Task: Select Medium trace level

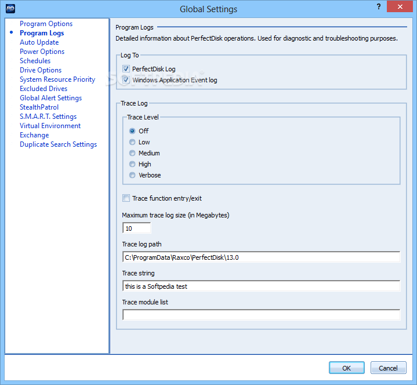Action: pos(132,153)
